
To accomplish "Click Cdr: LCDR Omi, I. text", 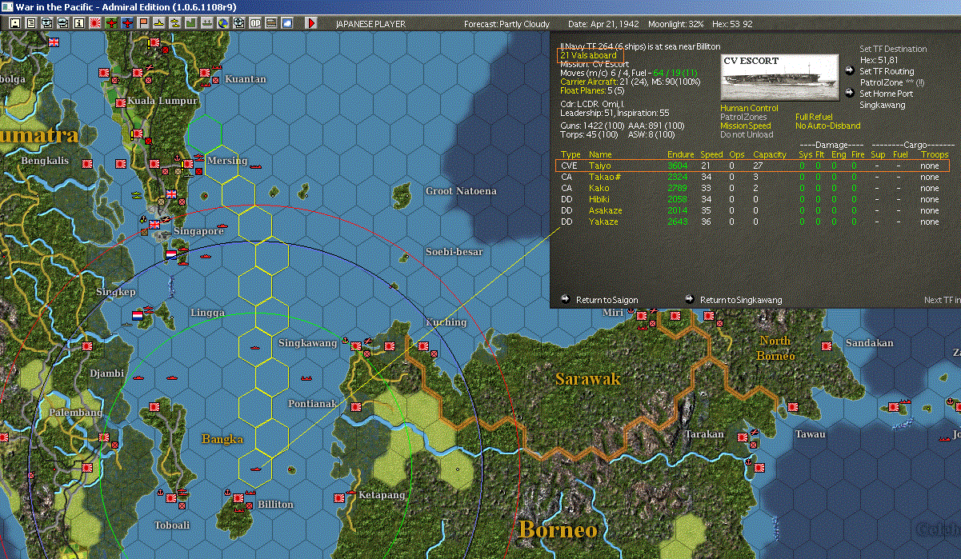I will click(x=592, y=103).
